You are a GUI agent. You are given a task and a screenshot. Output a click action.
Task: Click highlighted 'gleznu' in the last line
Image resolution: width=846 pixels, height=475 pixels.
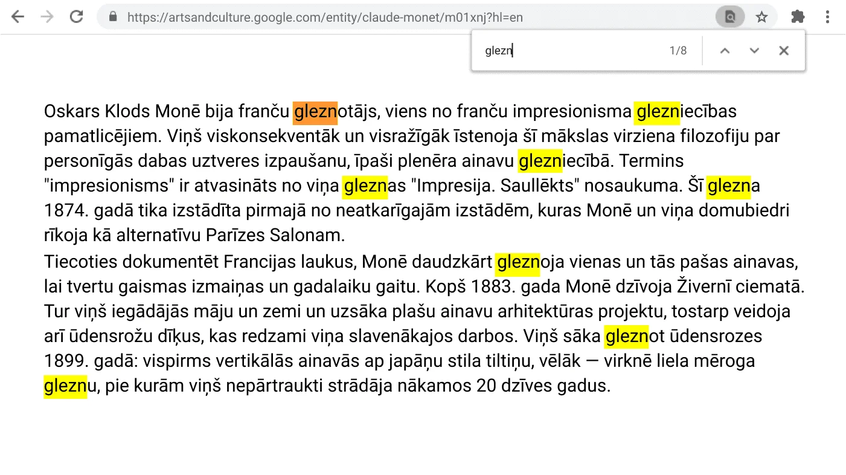tap(65, 385)
